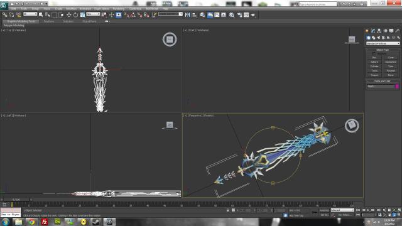
Task: Open the Standard Primitives category dropdown
Action: [x=383, y=43]
